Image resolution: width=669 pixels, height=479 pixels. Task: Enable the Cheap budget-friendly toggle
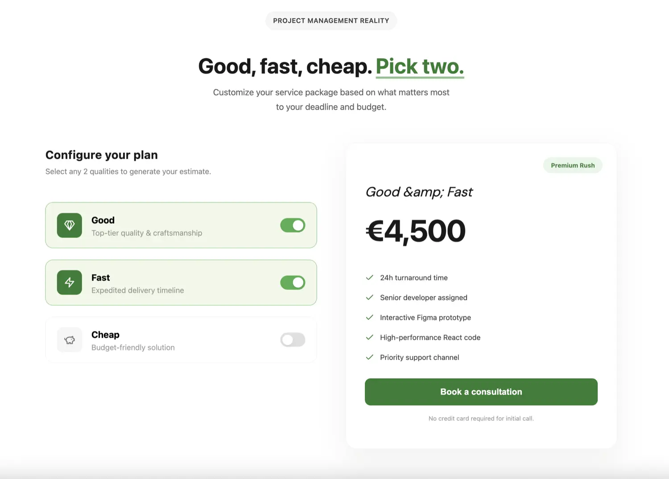293,340
